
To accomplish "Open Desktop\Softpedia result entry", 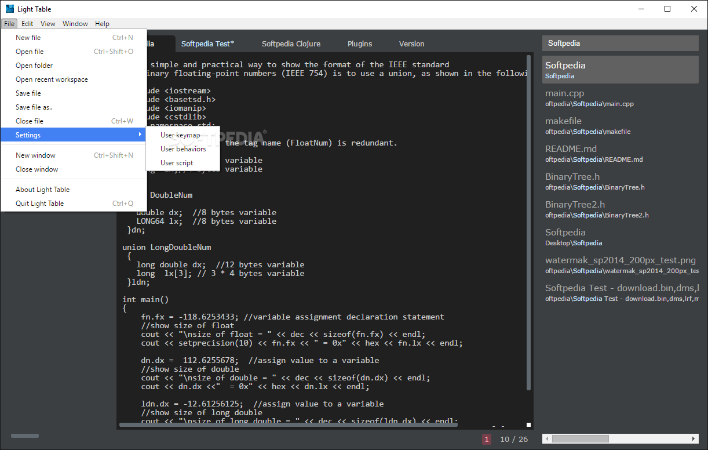I will pyautogui.click(x=621, y=237).
